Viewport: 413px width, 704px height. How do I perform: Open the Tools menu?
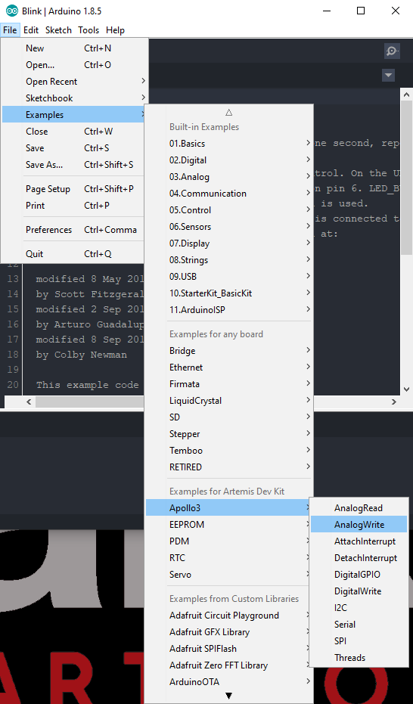pyautogui.click(x=88, y=30)
